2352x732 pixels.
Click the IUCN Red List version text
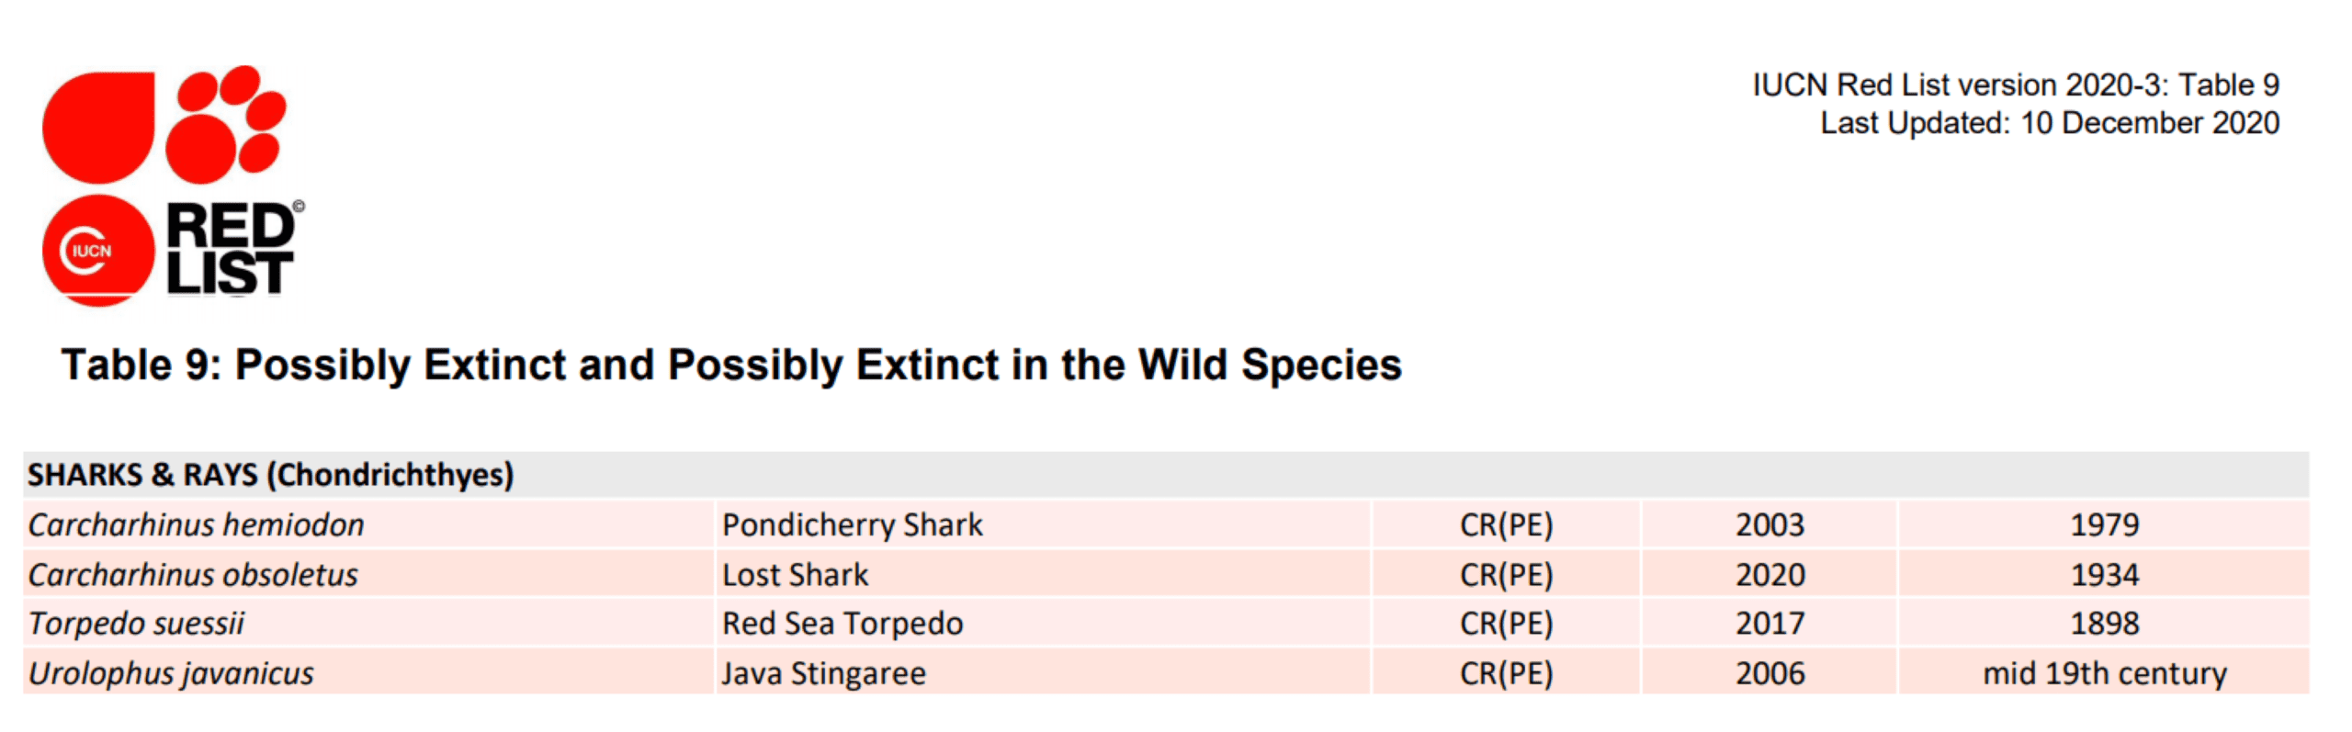[x=2016, y=84]
